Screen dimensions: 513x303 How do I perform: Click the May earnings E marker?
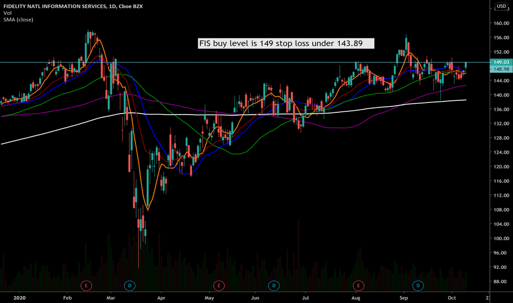point(219,285)
